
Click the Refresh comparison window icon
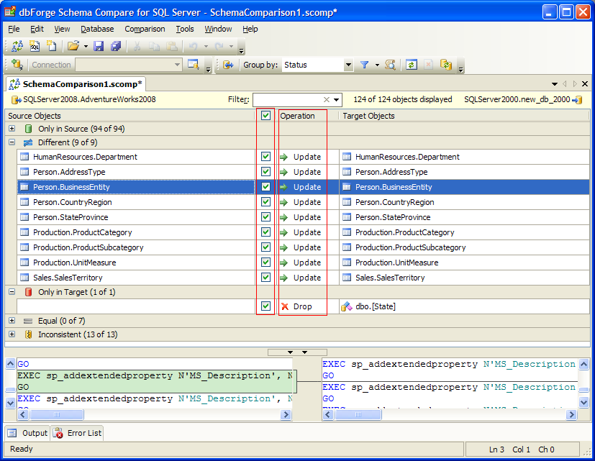click(x=412, y=65)
